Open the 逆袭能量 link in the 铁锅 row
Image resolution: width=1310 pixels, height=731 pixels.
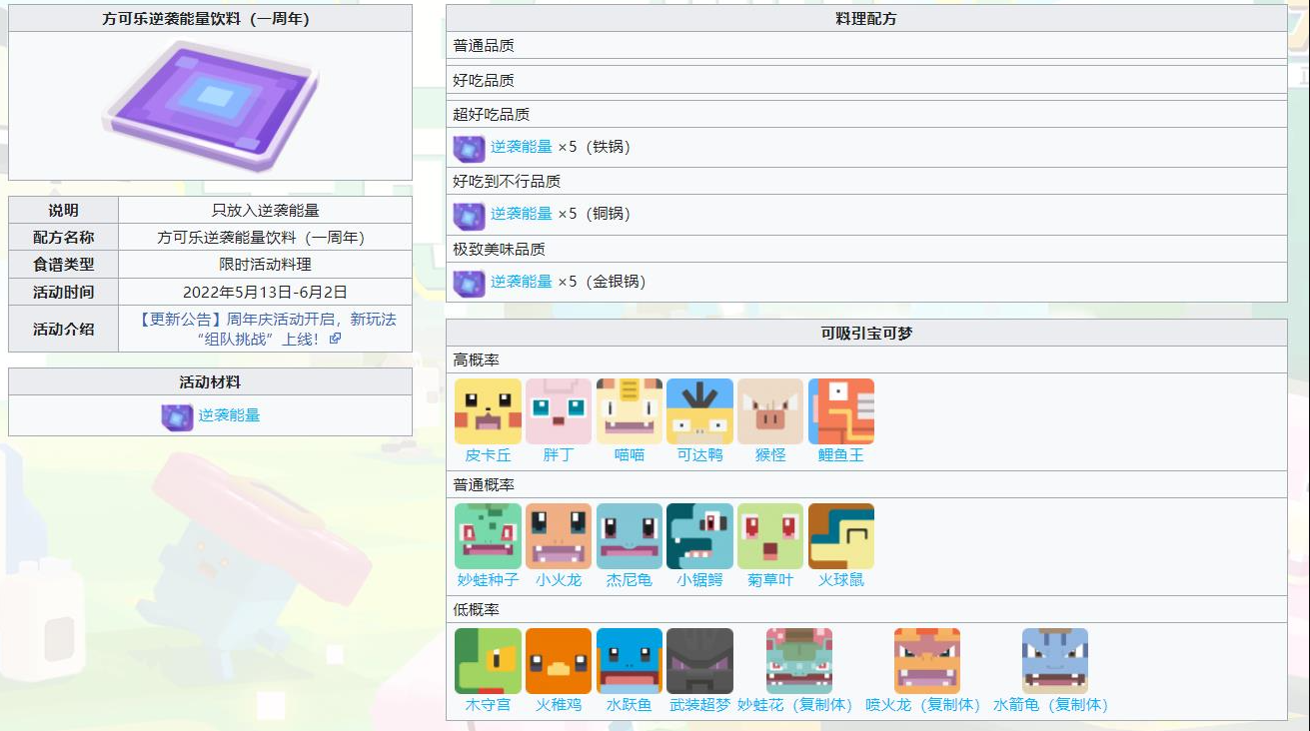(522, 147)
